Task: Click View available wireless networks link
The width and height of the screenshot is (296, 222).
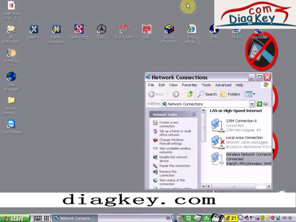Action: click(175, 150)
